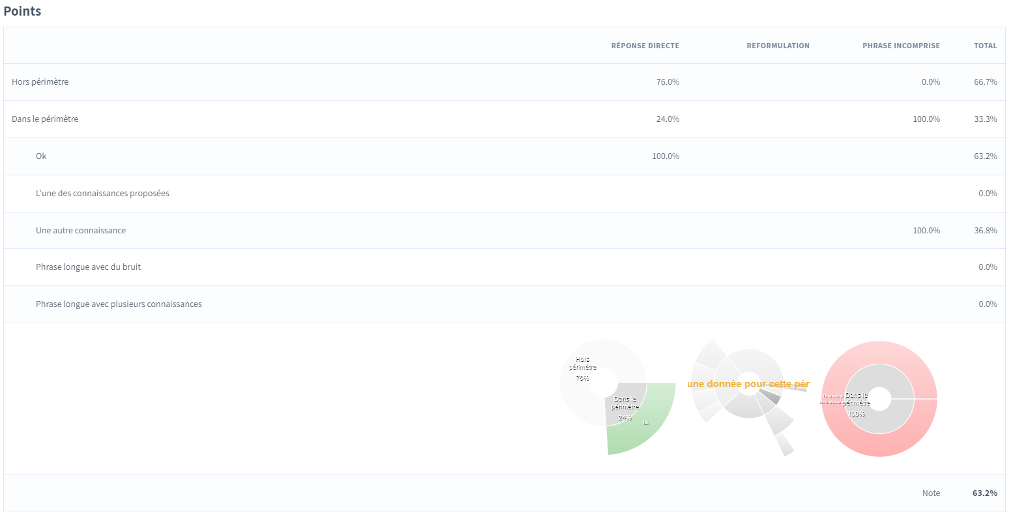Select the Hors périmètre row label
Image resolution: width=1013 pixels, height=524 pixels.
tap(40, 82)
